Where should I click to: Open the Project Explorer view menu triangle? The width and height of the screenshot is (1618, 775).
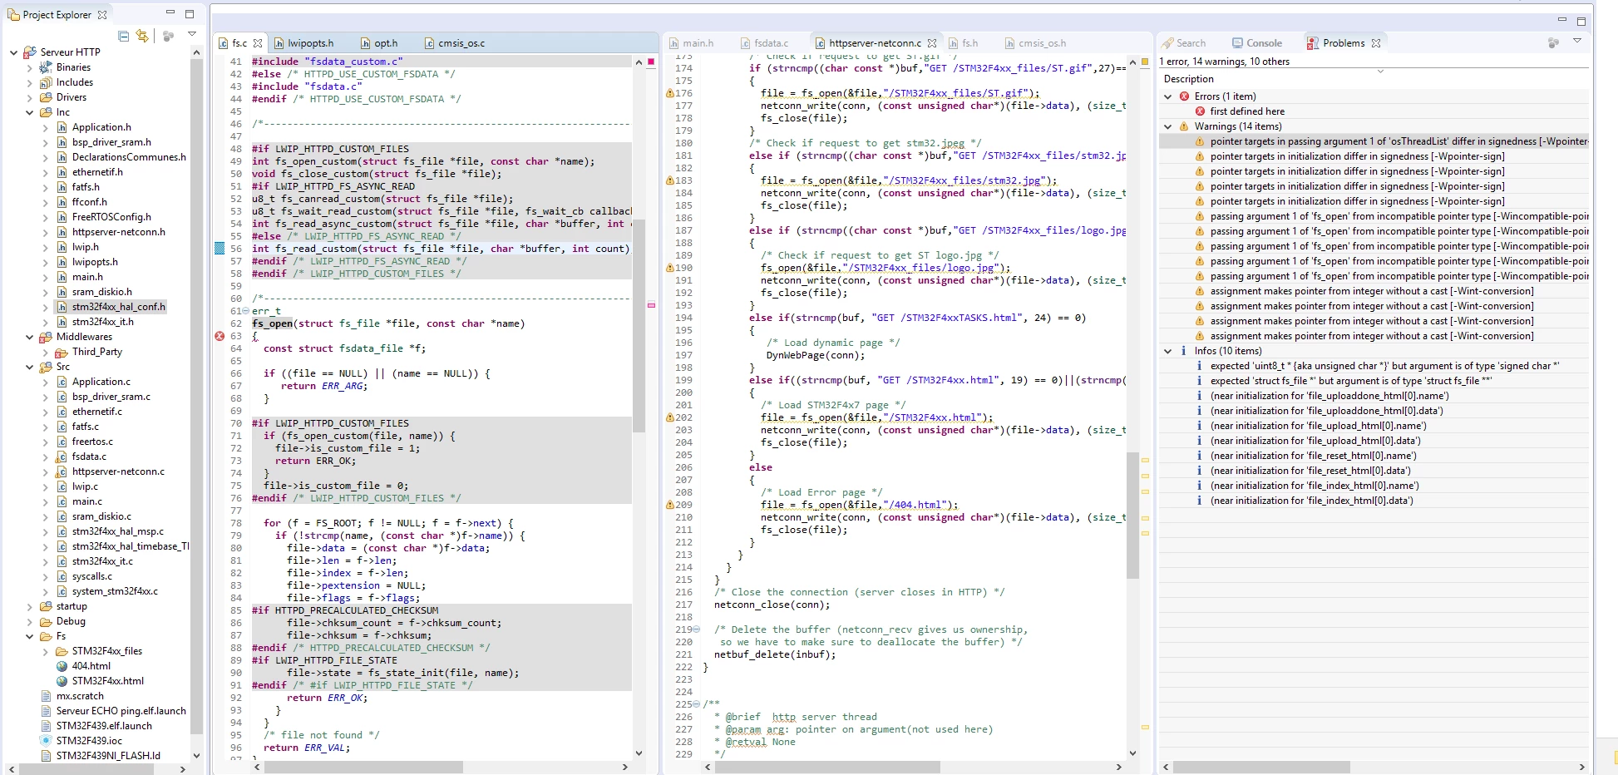(x=192, y=34)
